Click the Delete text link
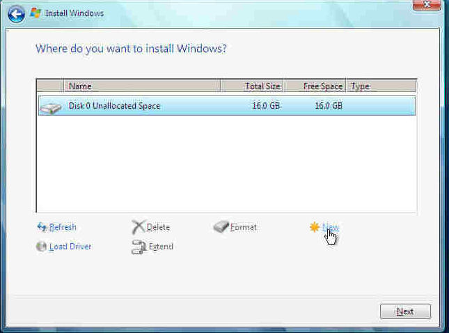The height and width of the screenshot is (333, 449). pos(158,227)
